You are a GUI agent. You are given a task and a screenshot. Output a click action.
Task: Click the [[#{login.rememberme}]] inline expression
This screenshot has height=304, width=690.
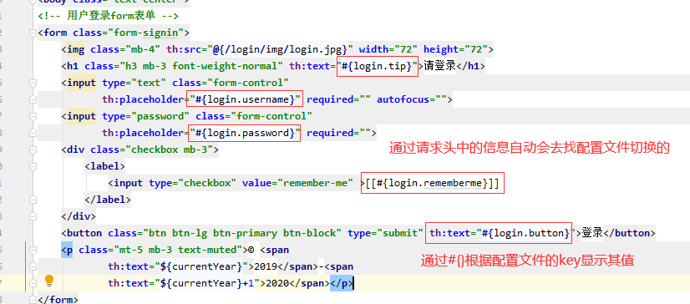433,183
